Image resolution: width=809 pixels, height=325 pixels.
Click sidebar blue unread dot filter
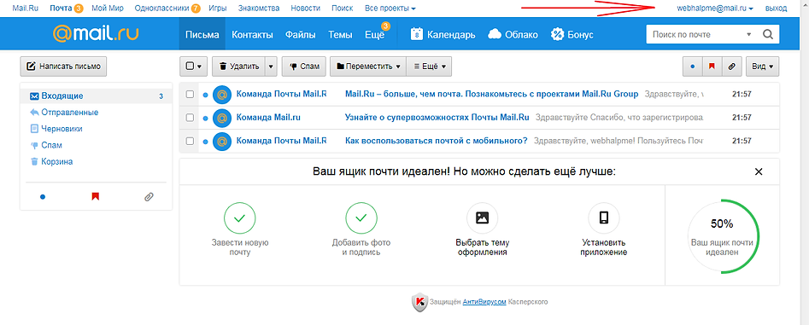[x=43, y=197]
